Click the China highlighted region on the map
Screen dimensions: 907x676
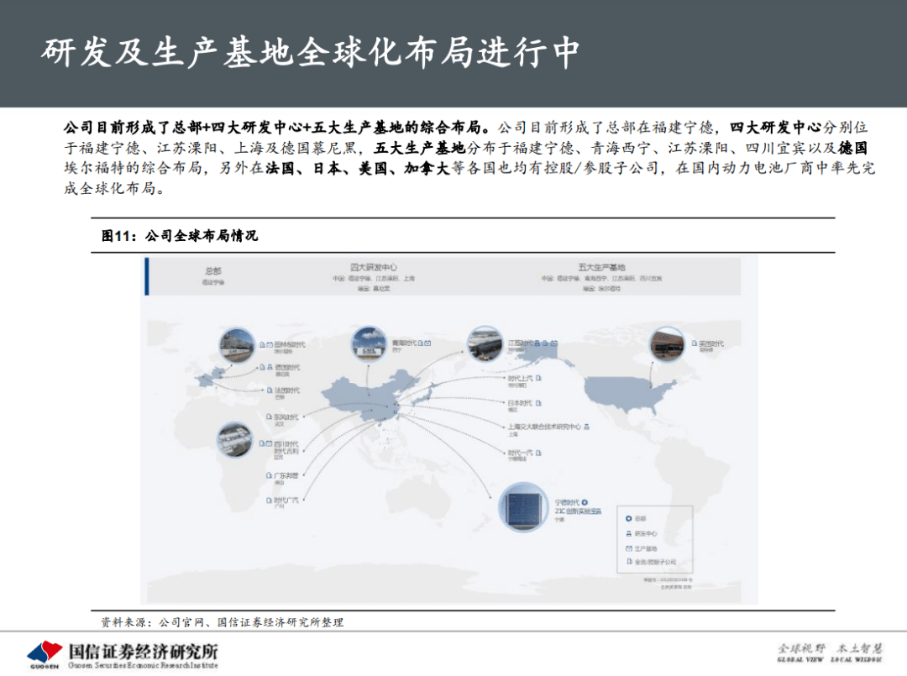370,398
